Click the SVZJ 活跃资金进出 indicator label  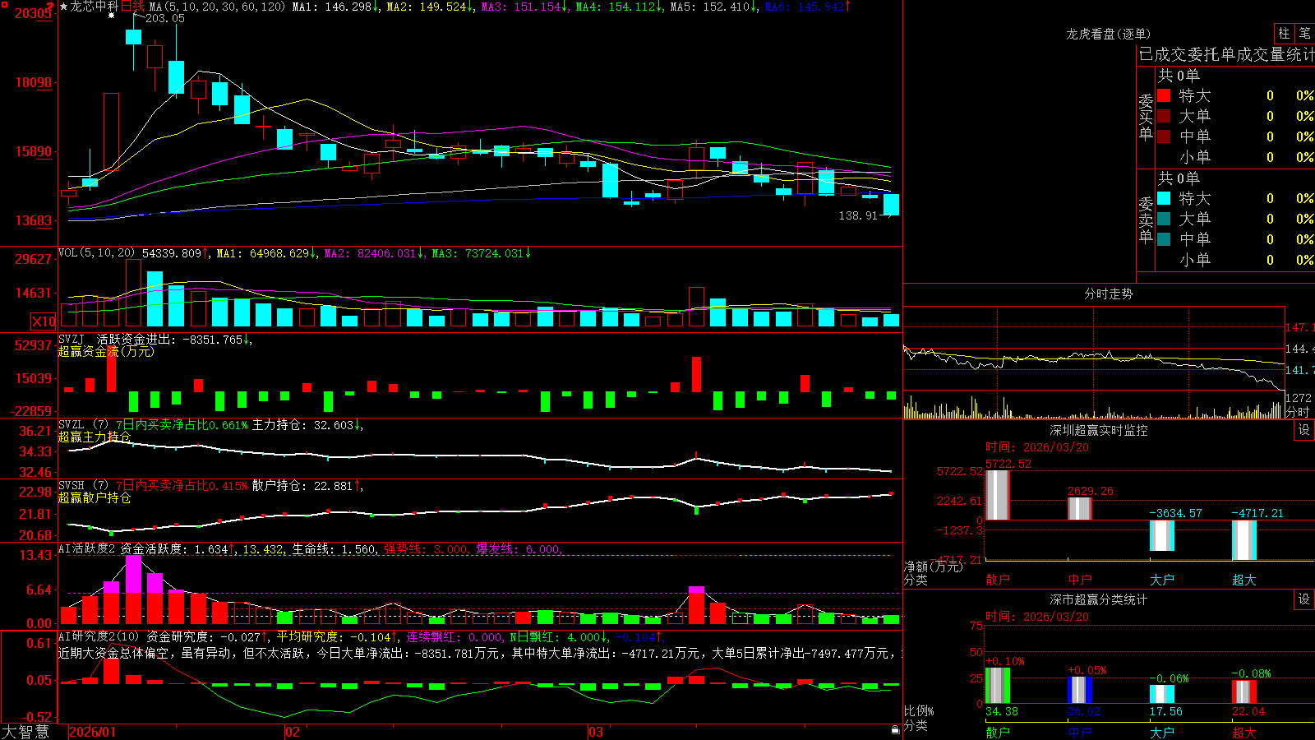(x=117, y=339)
